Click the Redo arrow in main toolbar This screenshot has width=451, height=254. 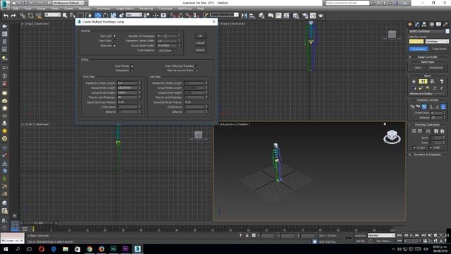(x=13, y=16)
